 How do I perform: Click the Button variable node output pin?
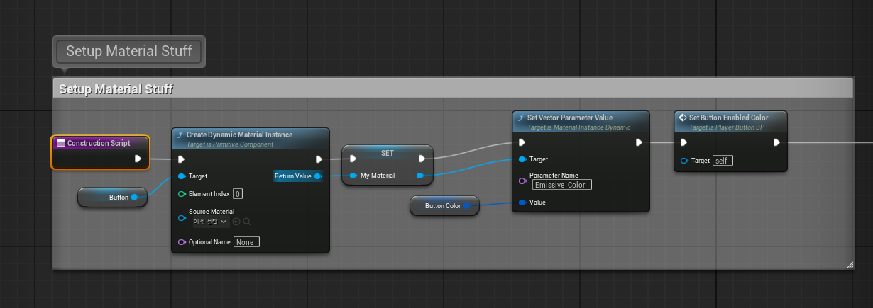coord(135,198)
